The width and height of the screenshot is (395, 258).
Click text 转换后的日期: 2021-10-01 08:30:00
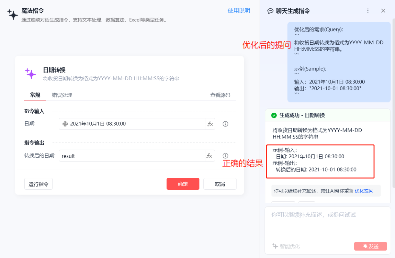click(x=316, y=169)
